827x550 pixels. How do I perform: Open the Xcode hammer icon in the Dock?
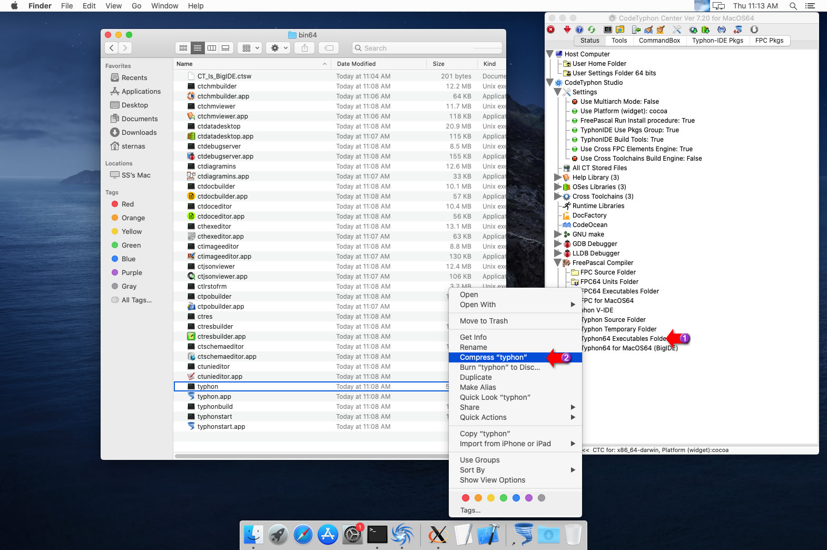[488, 535]
